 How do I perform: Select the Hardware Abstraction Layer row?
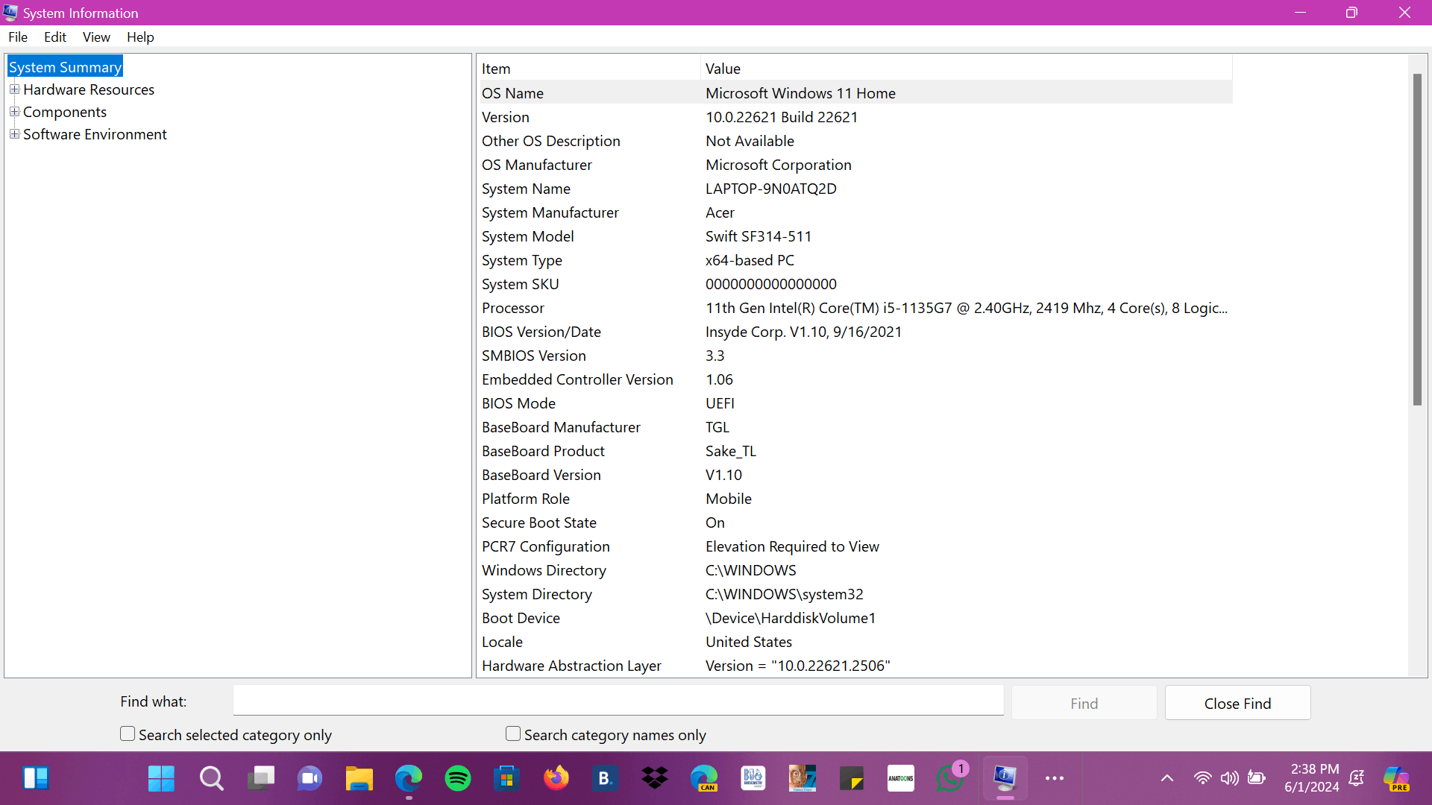[855, 666]
